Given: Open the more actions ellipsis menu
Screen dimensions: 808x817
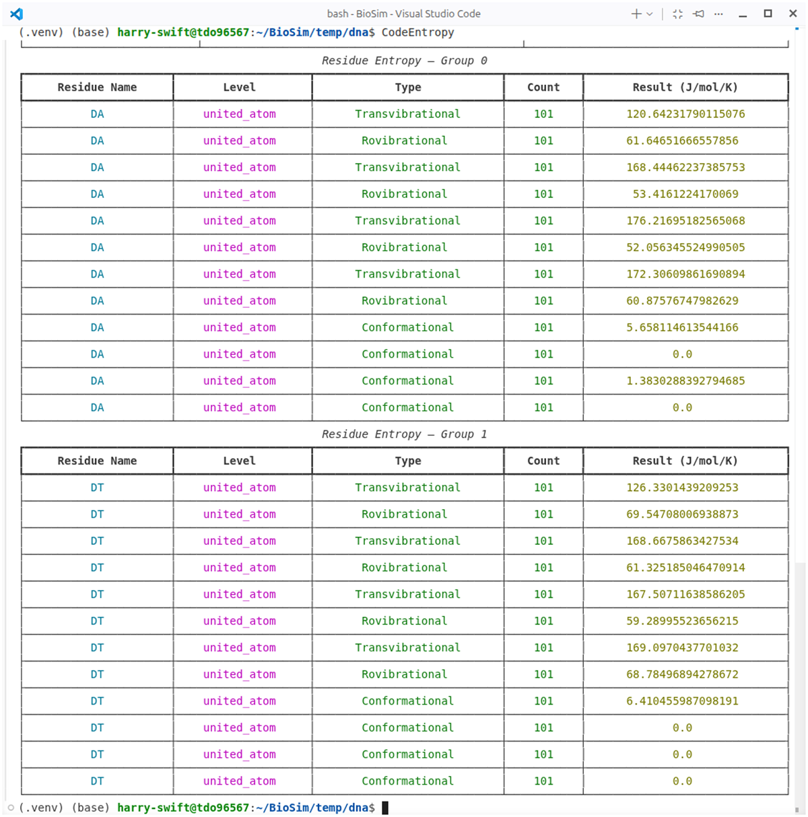Looking at the screenshot, I should point(718,13).
